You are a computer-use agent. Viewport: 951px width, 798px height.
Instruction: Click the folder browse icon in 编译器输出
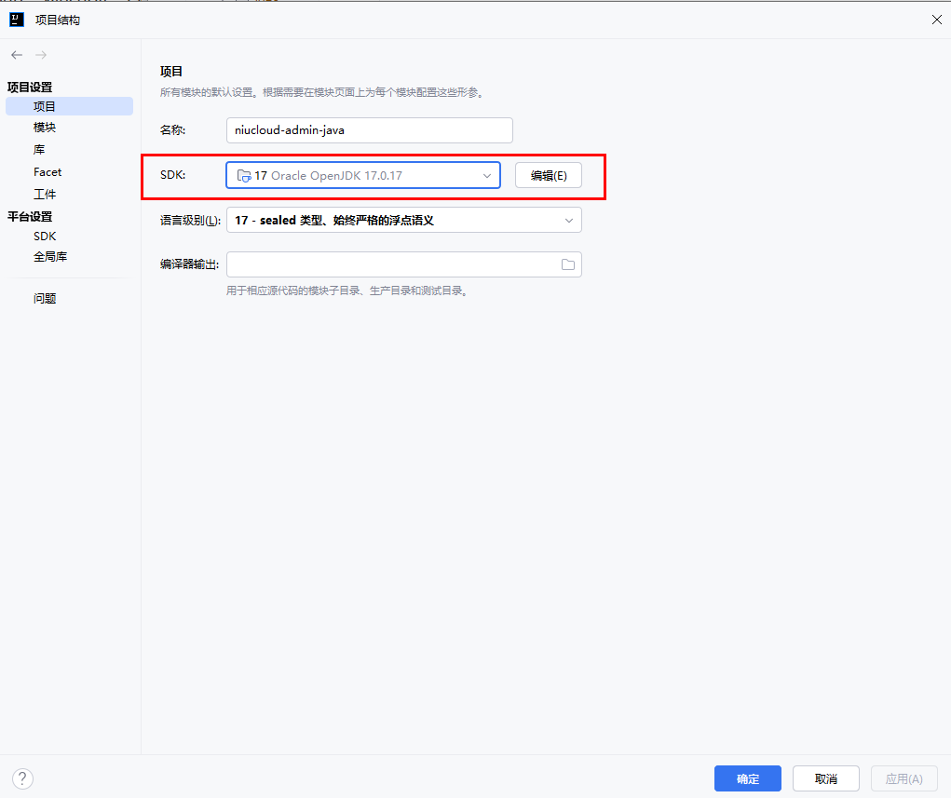point(568,264)
